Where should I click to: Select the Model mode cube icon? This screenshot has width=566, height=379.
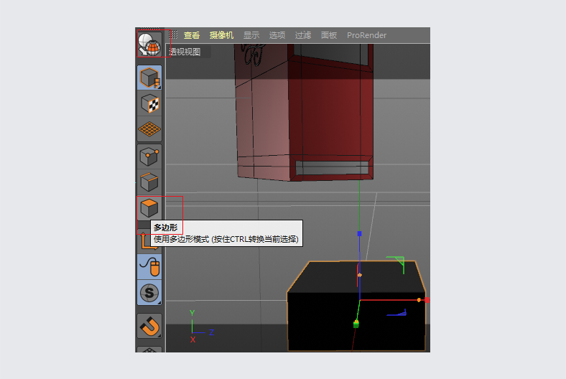tap(149, 78)
